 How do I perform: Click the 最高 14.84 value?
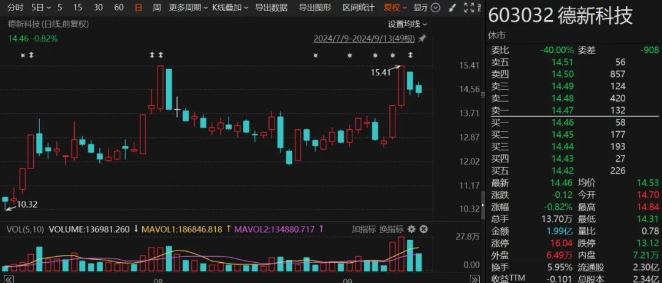click(x=648, y=207)
